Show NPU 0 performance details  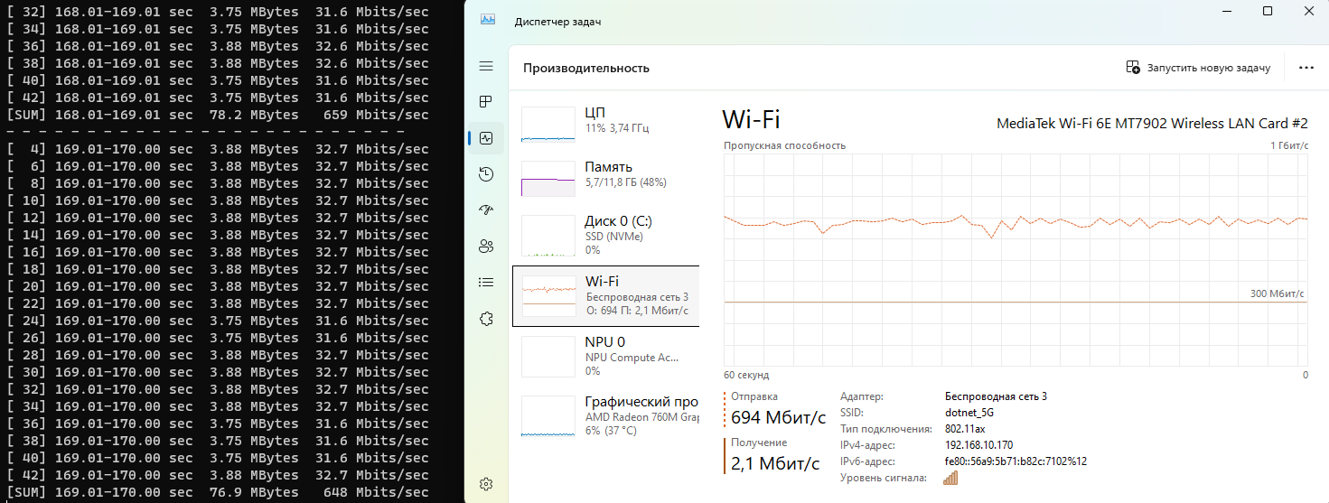pyautogui.click(x=605, y=355)
